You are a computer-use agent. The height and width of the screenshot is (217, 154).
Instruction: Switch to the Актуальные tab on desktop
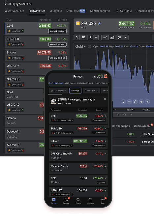pos(14,11)
